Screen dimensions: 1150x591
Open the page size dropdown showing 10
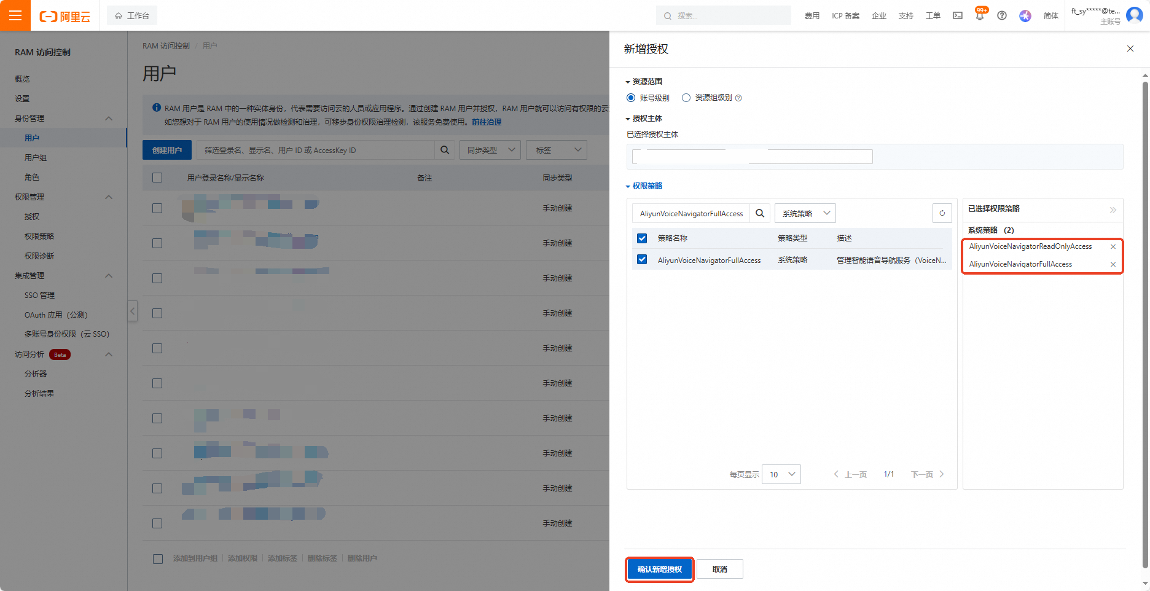(781, 474)
